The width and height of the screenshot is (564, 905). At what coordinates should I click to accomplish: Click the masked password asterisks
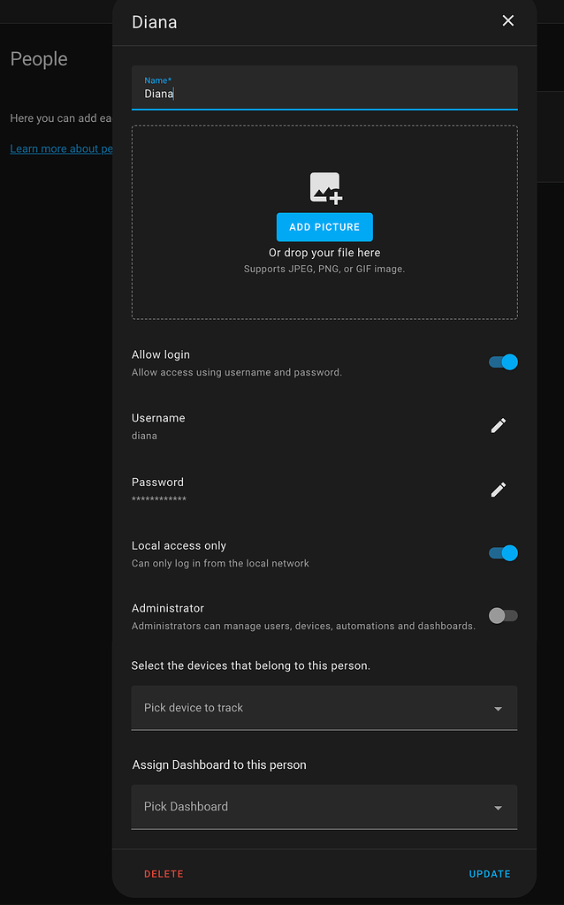[x=159, y=499]
